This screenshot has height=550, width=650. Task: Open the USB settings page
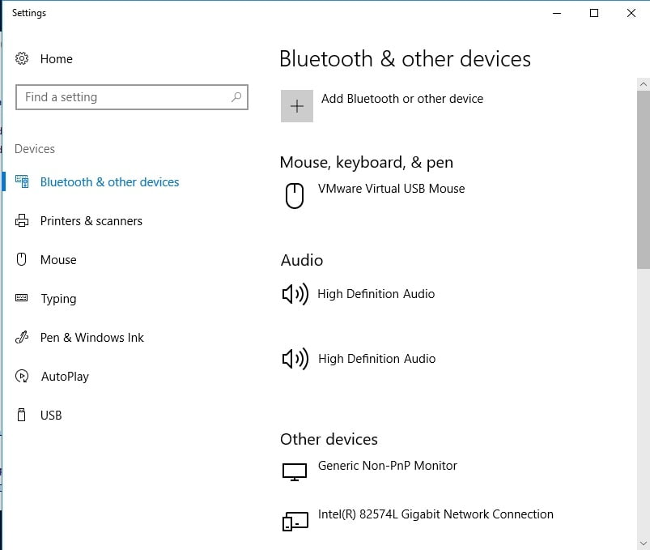[51, 416]
